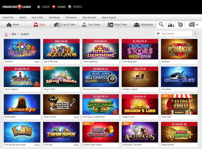Viewport: 202px width, 149px height.
Task: Open the leaderboard podium icon
Action: pyautogui.click(x=171, y=24)
